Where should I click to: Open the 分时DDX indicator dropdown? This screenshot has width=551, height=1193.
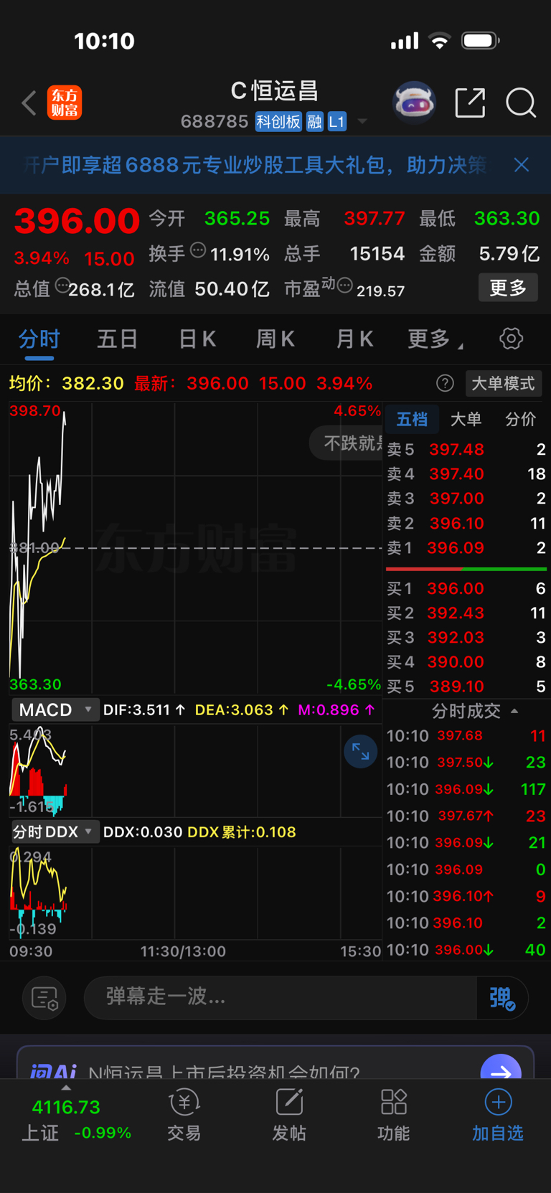pos(55,832)
